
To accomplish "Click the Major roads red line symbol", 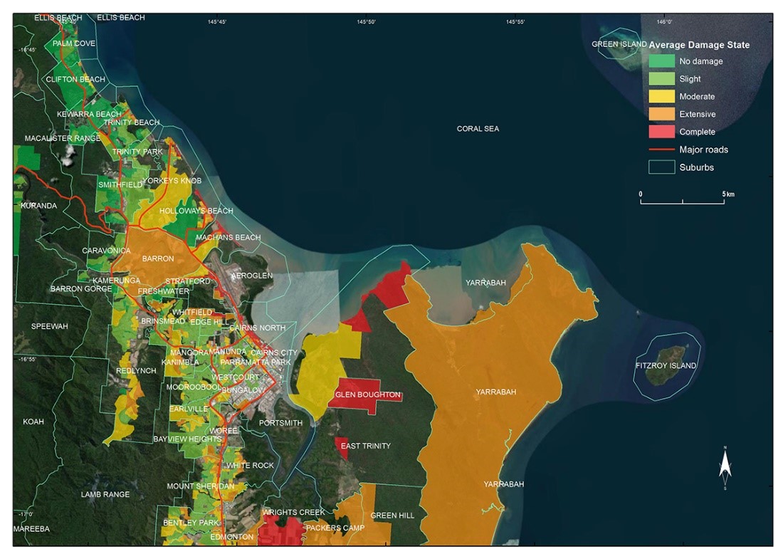I will coord(661,150).
